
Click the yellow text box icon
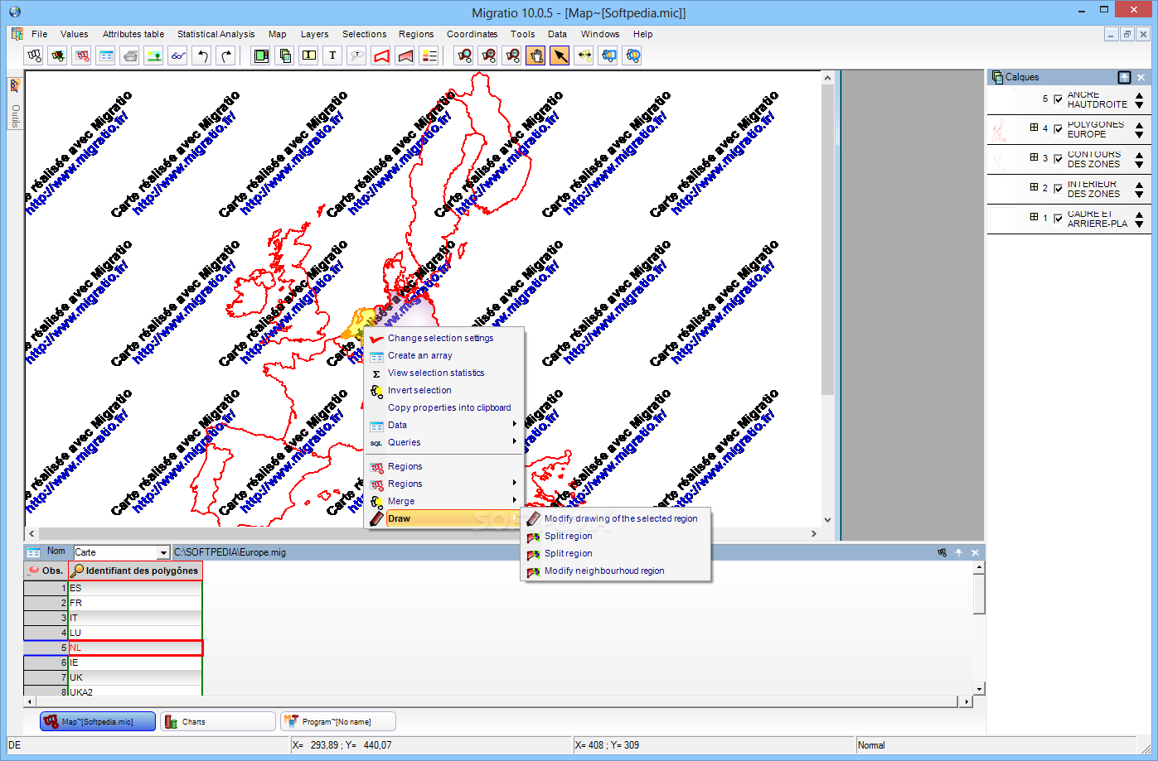point(309,55)
